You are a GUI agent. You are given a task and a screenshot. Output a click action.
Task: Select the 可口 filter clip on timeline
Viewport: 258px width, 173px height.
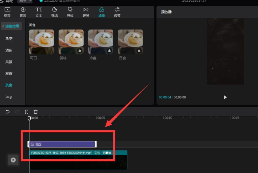click(62, 144)
